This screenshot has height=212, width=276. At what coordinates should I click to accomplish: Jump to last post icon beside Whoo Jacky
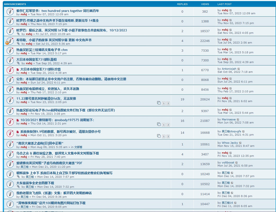(x=240, y=143)
